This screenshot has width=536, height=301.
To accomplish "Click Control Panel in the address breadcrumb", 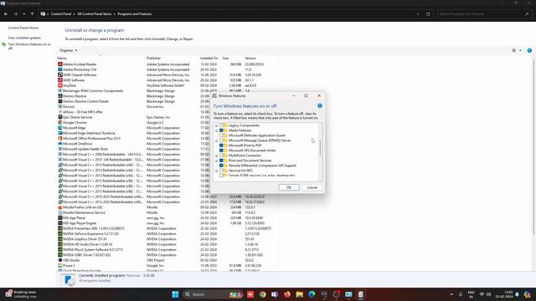I will [x=61, y=14].
